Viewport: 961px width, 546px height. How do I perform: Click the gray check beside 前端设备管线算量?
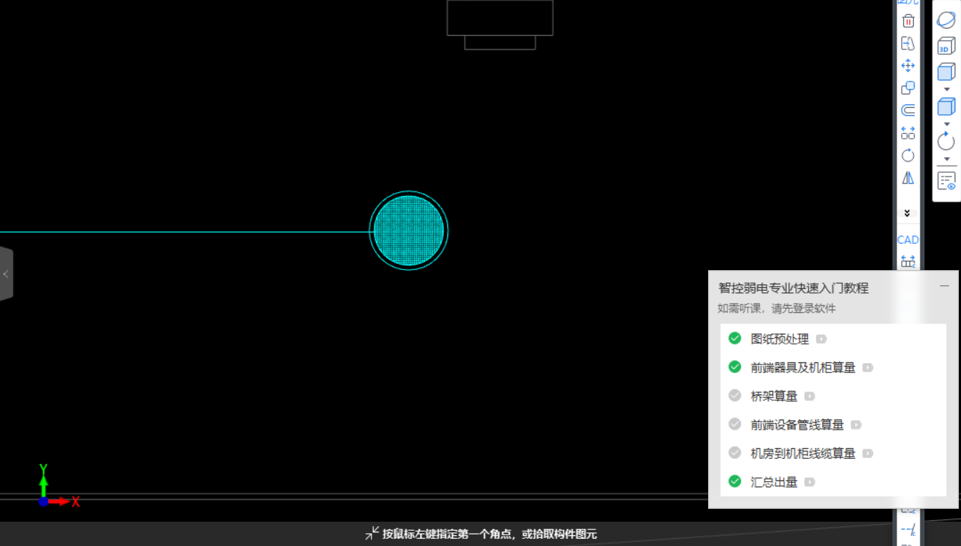point(735,424)
